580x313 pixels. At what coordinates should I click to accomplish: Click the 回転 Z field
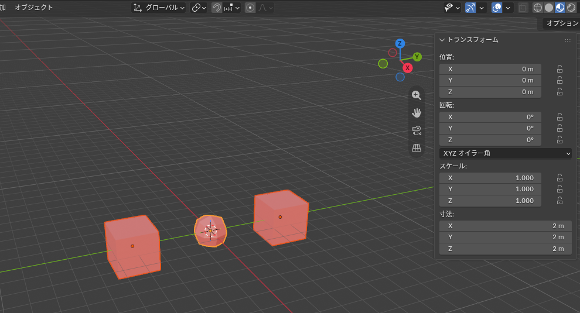[490, 140]
